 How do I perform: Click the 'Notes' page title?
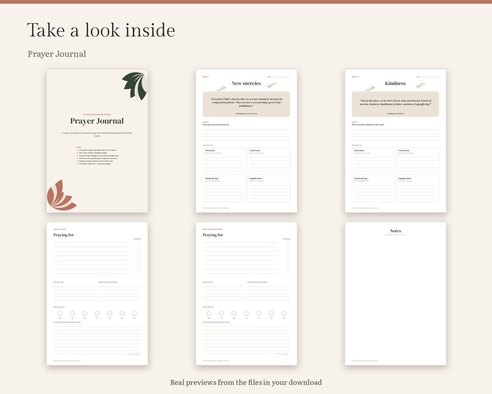pos(396,231)
